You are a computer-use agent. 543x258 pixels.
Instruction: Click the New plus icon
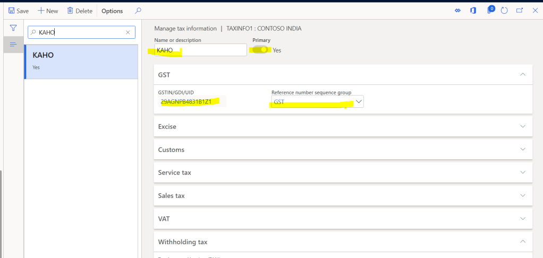point(41,11)
